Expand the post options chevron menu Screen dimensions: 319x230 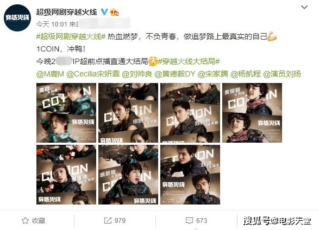click(x=304, y=7)
